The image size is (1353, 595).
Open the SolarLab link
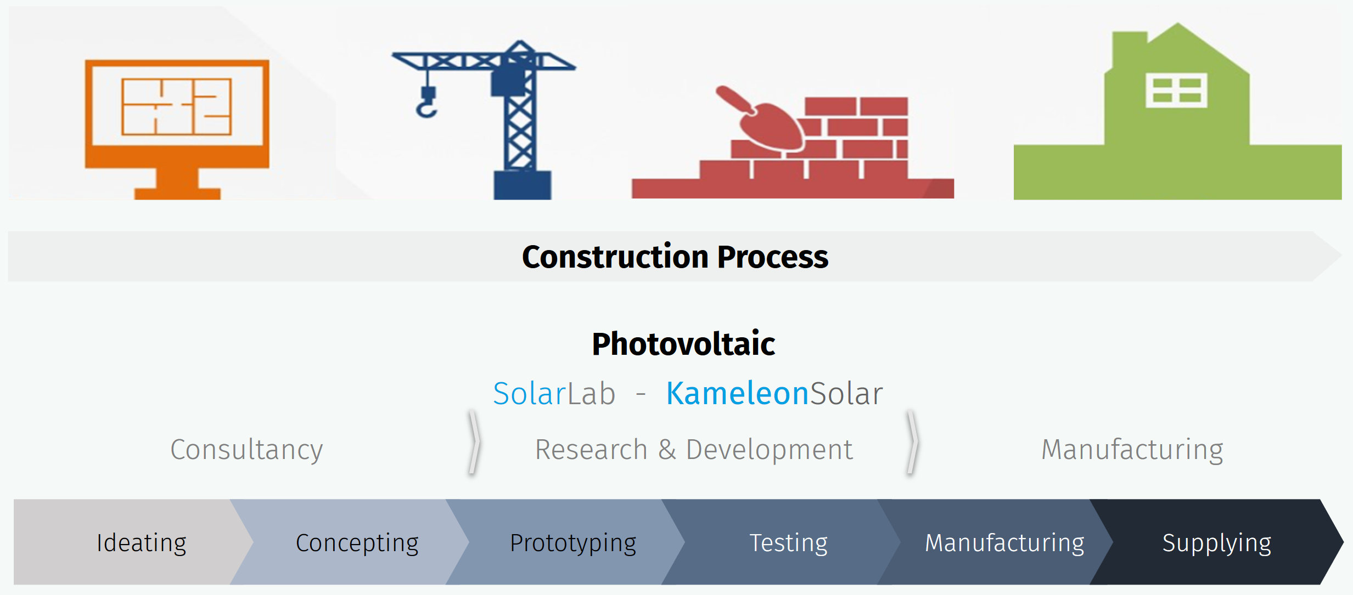pos(554,393)
